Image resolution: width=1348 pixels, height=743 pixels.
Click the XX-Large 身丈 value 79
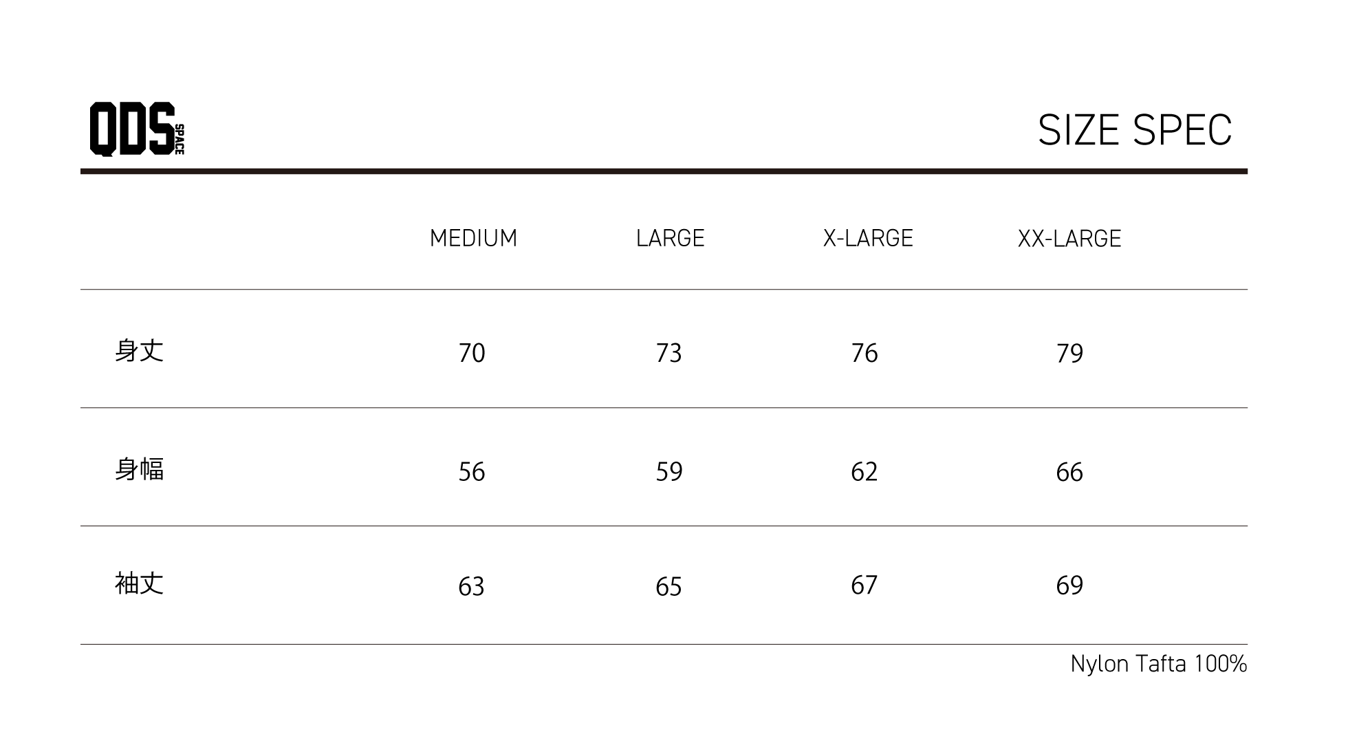pos(1069,353)
